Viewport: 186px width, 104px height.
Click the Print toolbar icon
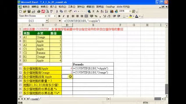coord(39,11)
